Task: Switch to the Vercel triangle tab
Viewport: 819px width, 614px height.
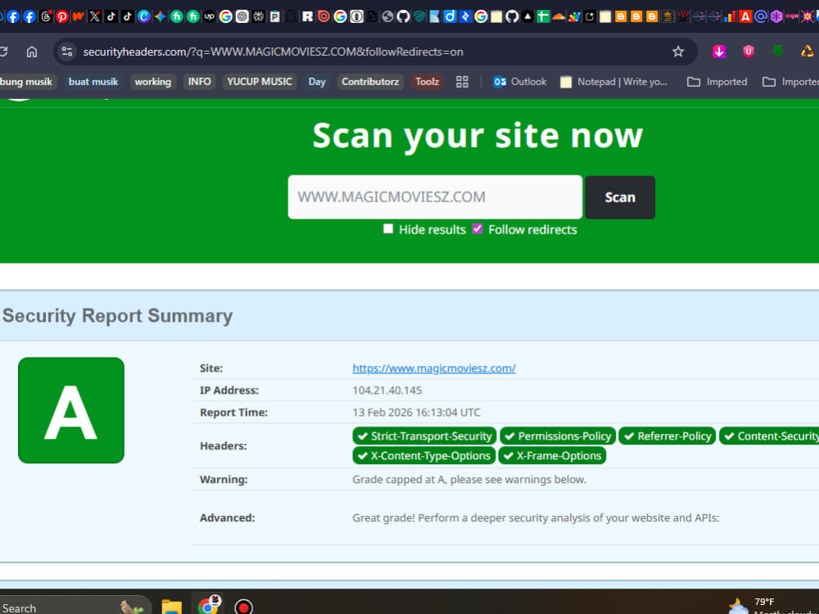Action: click(x=527, y=16)
